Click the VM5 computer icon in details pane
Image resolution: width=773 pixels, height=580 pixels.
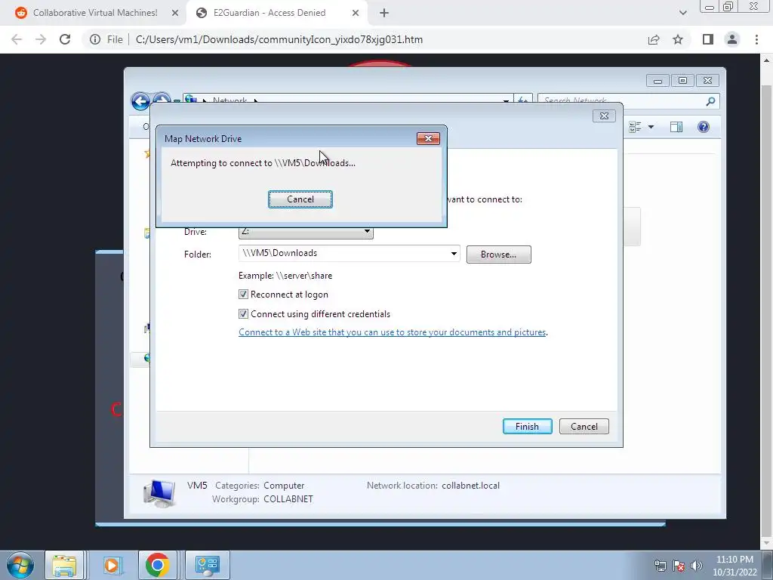pyautogui.click(x=159, y=493)
